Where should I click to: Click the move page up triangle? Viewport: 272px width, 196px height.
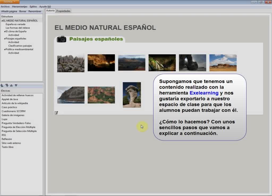point(11,85)
